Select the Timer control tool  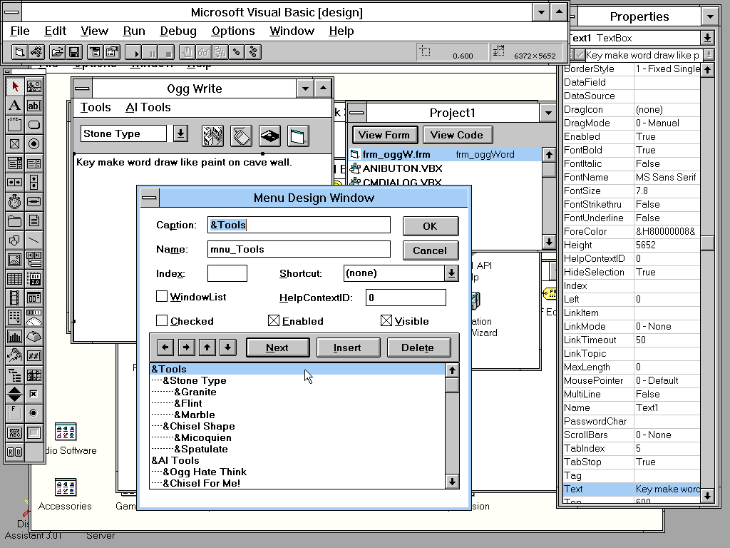14,201
